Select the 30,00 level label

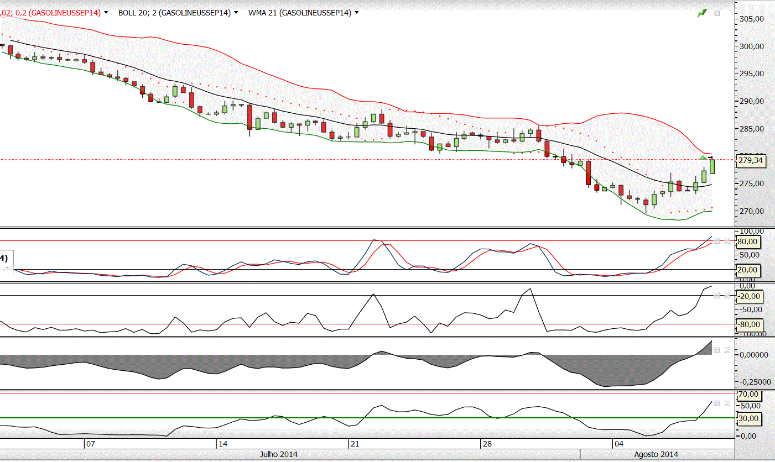748,418
